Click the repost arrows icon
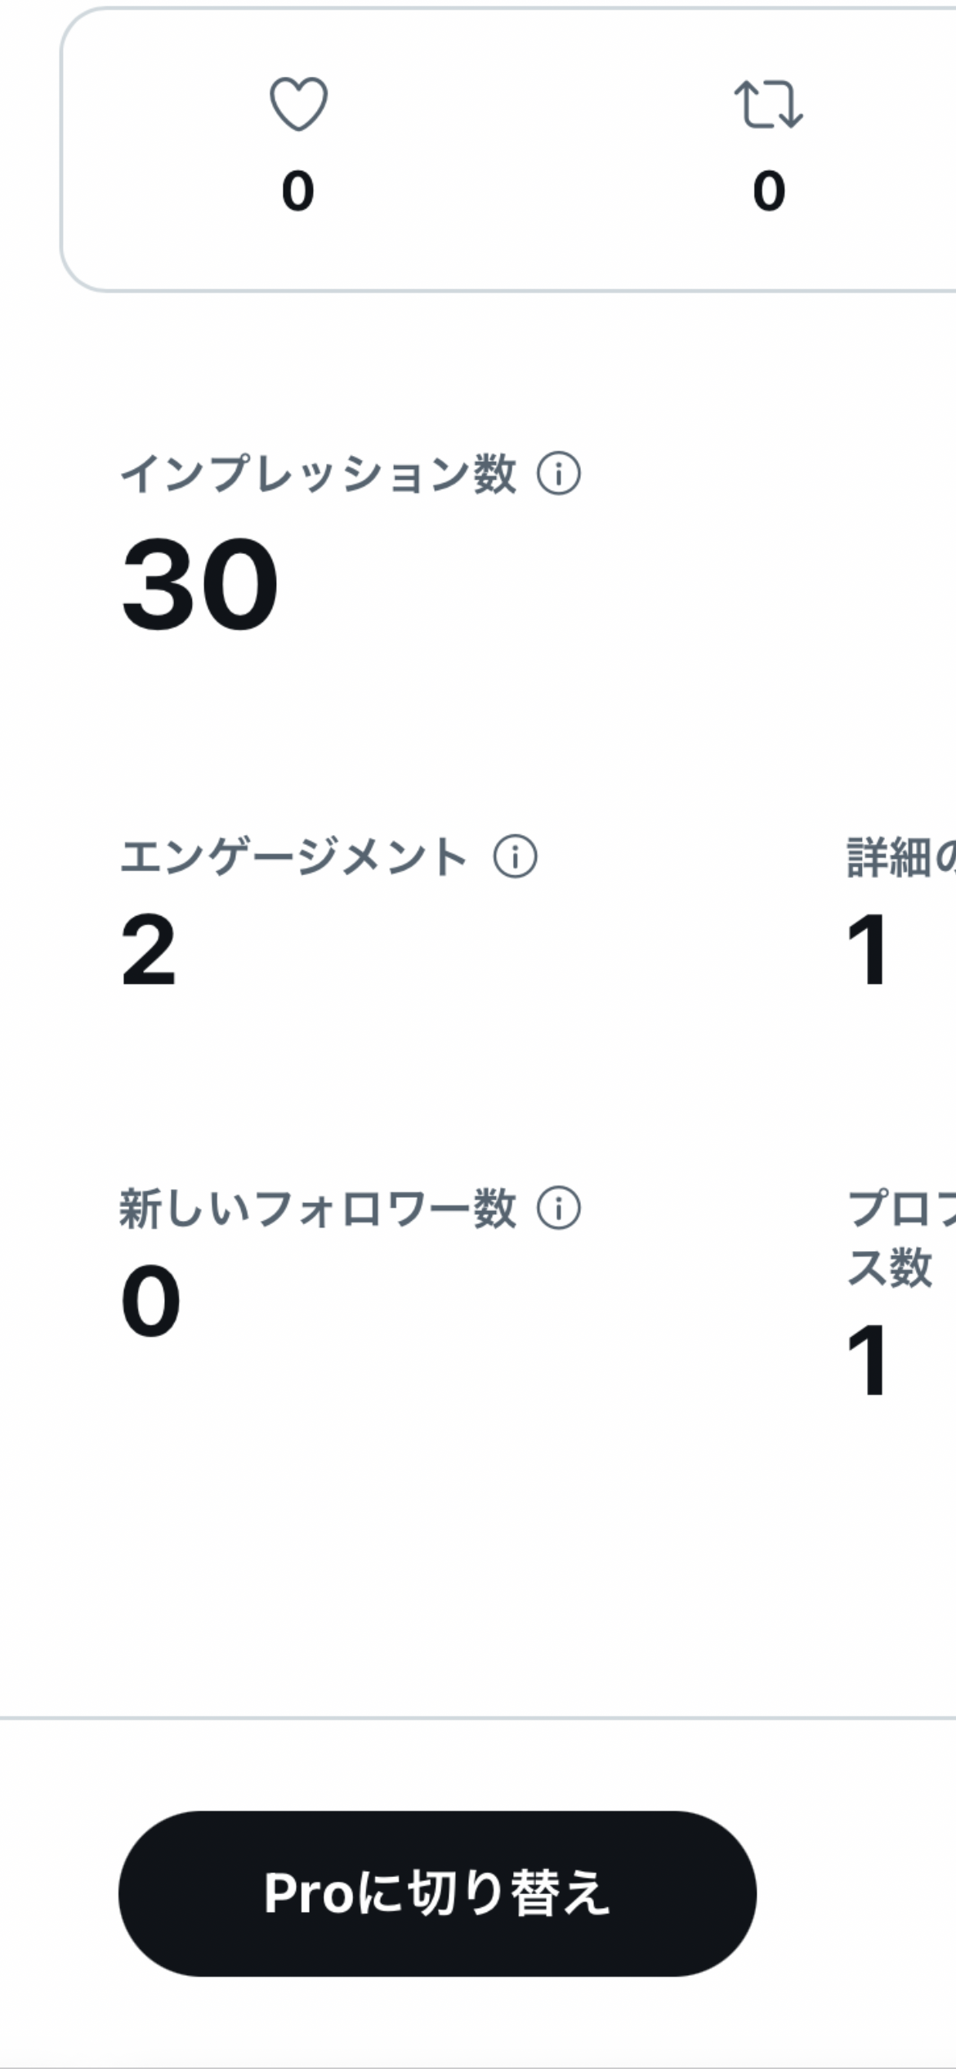The image size is (956, 2069). tap(768, 104)
